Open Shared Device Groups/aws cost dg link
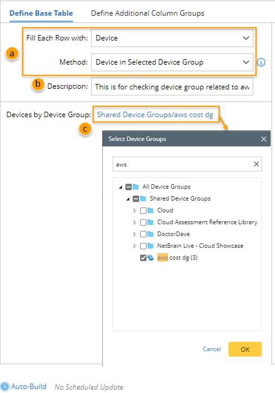275x393 pixels. coord(155,114)
